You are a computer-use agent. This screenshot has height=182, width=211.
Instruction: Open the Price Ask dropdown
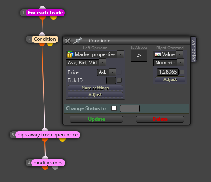coord(113,72)
